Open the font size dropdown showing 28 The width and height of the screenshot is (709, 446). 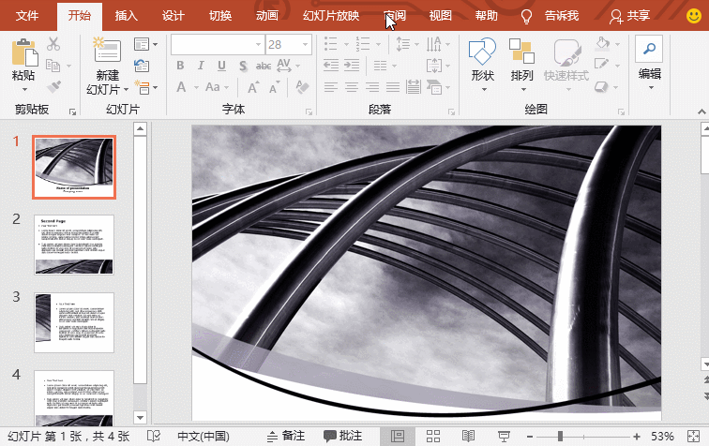306,44
